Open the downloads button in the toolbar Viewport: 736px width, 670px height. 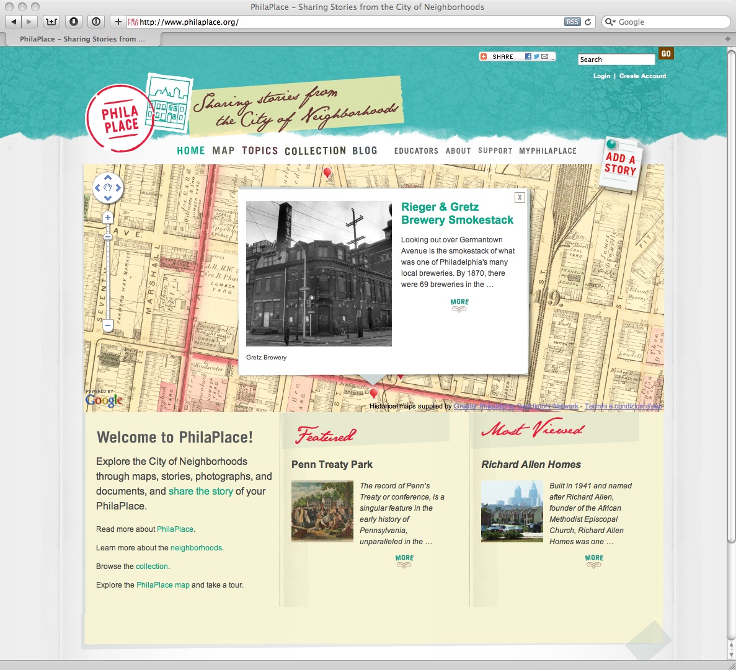[x=74, y=22]
